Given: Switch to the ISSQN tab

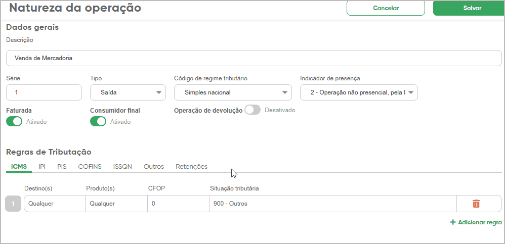Looking at the screenshot, I should click(122, 167).
